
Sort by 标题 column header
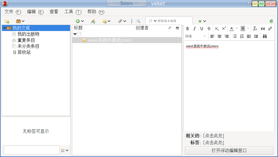78,28
